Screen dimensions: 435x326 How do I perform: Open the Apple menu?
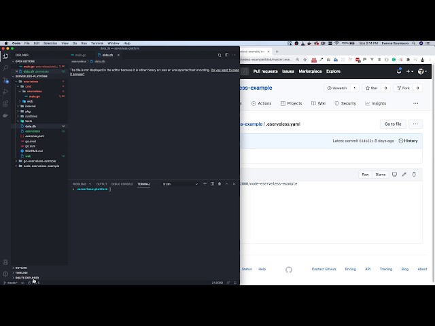pyautogui.click(x=6, y=43)
